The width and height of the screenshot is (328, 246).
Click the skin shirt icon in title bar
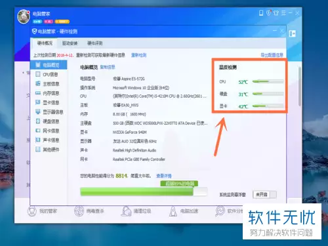(276, 13)
